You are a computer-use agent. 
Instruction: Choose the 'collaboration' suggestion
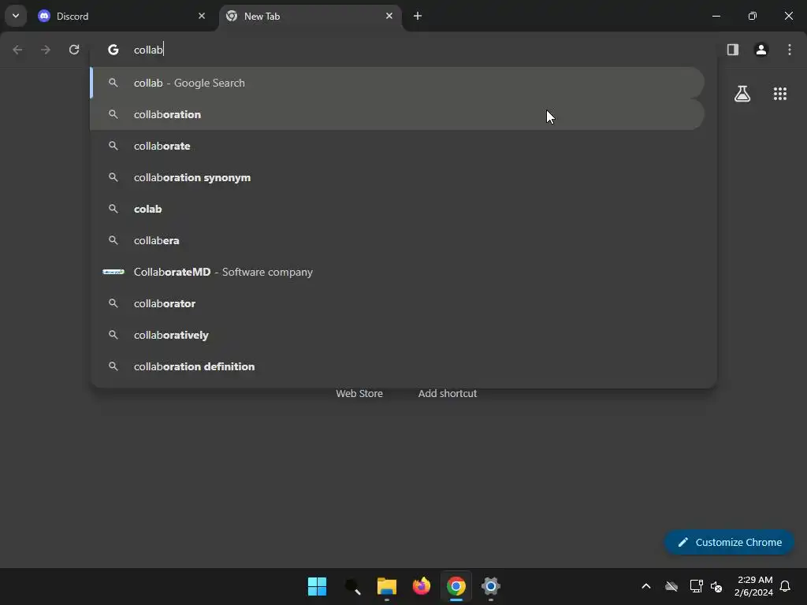[x=397, y=114]
